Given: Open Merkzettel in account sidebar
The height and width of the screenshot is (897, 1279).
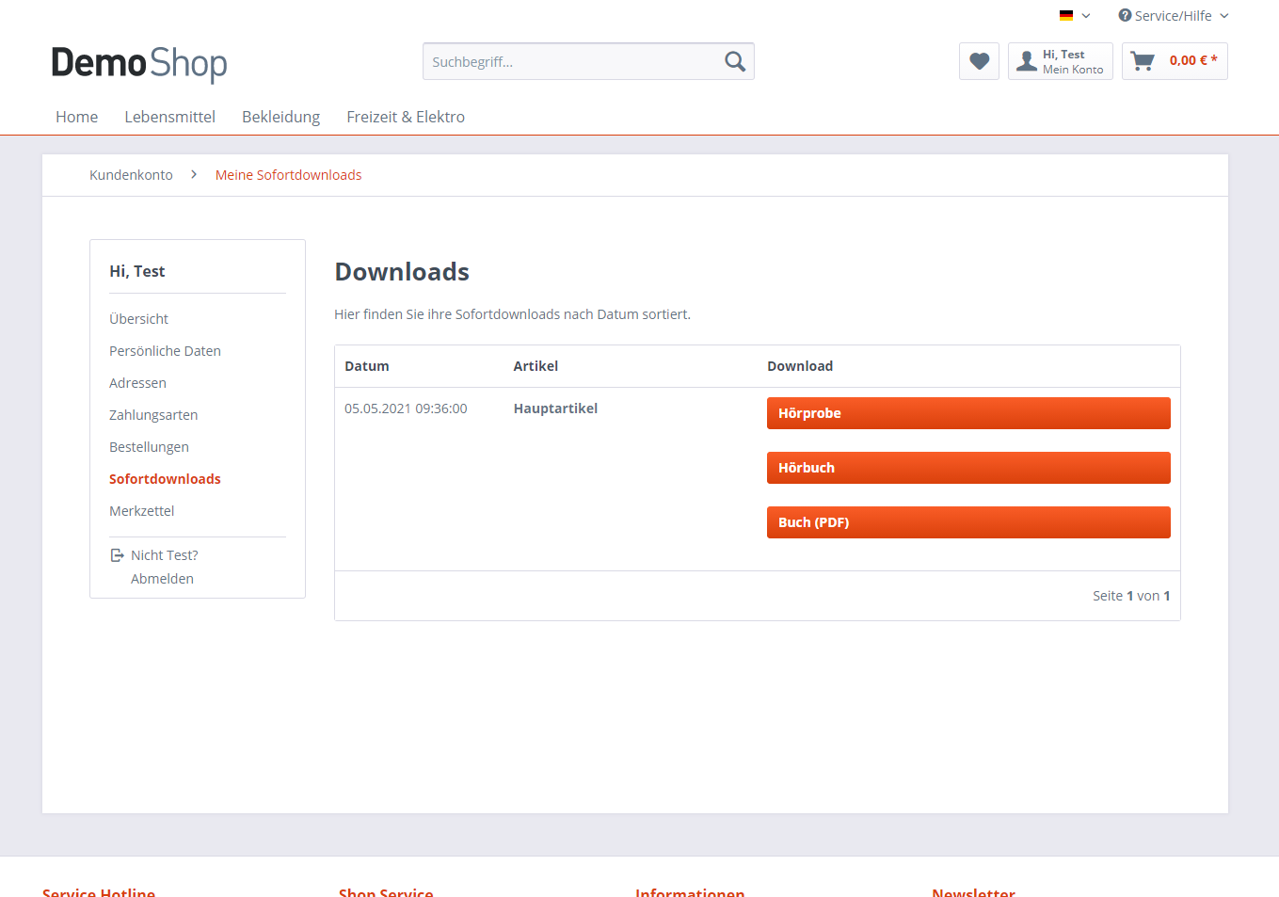Looking at the screenshot, I should point(141,511).
